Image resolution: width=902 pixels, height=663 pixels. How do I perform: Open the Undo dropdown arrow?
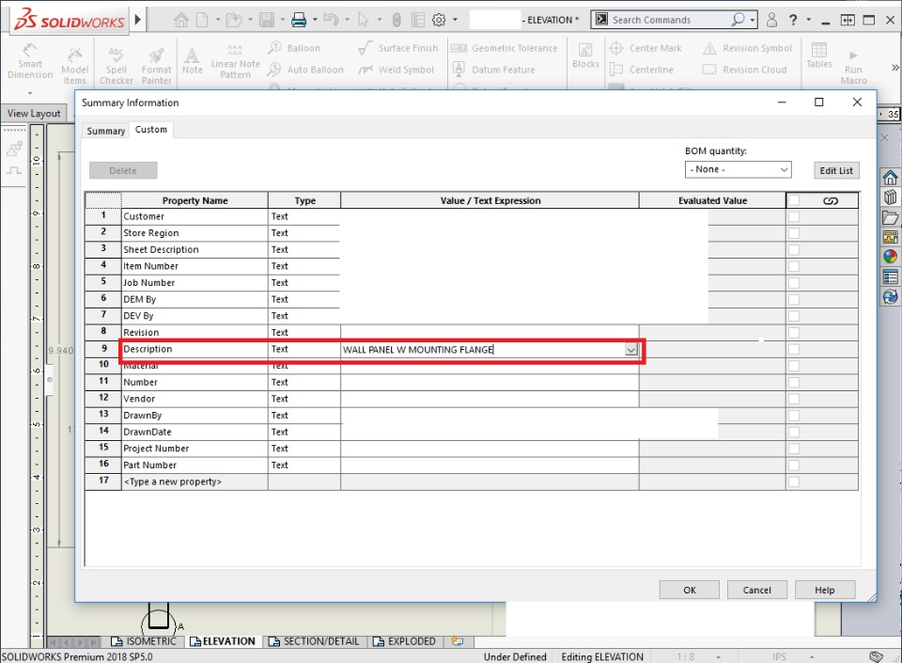pyautogui.click(x=347, y=20)
